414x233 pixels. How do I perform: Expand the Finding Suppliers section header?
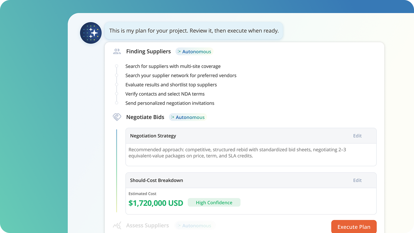coord(148,51)
